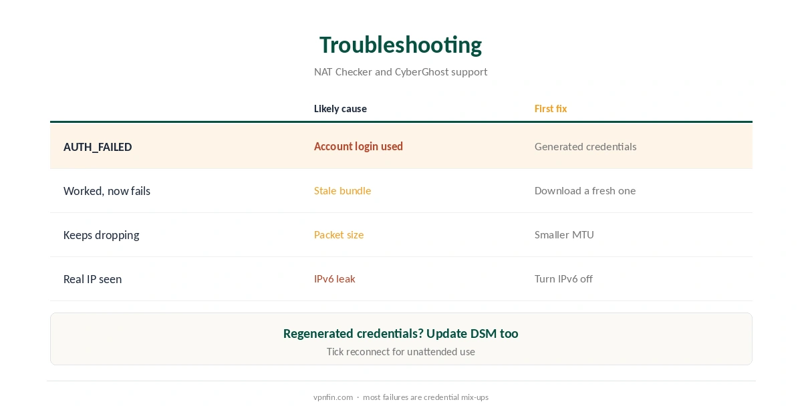Click 'most failures are credential mix-ups' footer text

tap(426, 397)
